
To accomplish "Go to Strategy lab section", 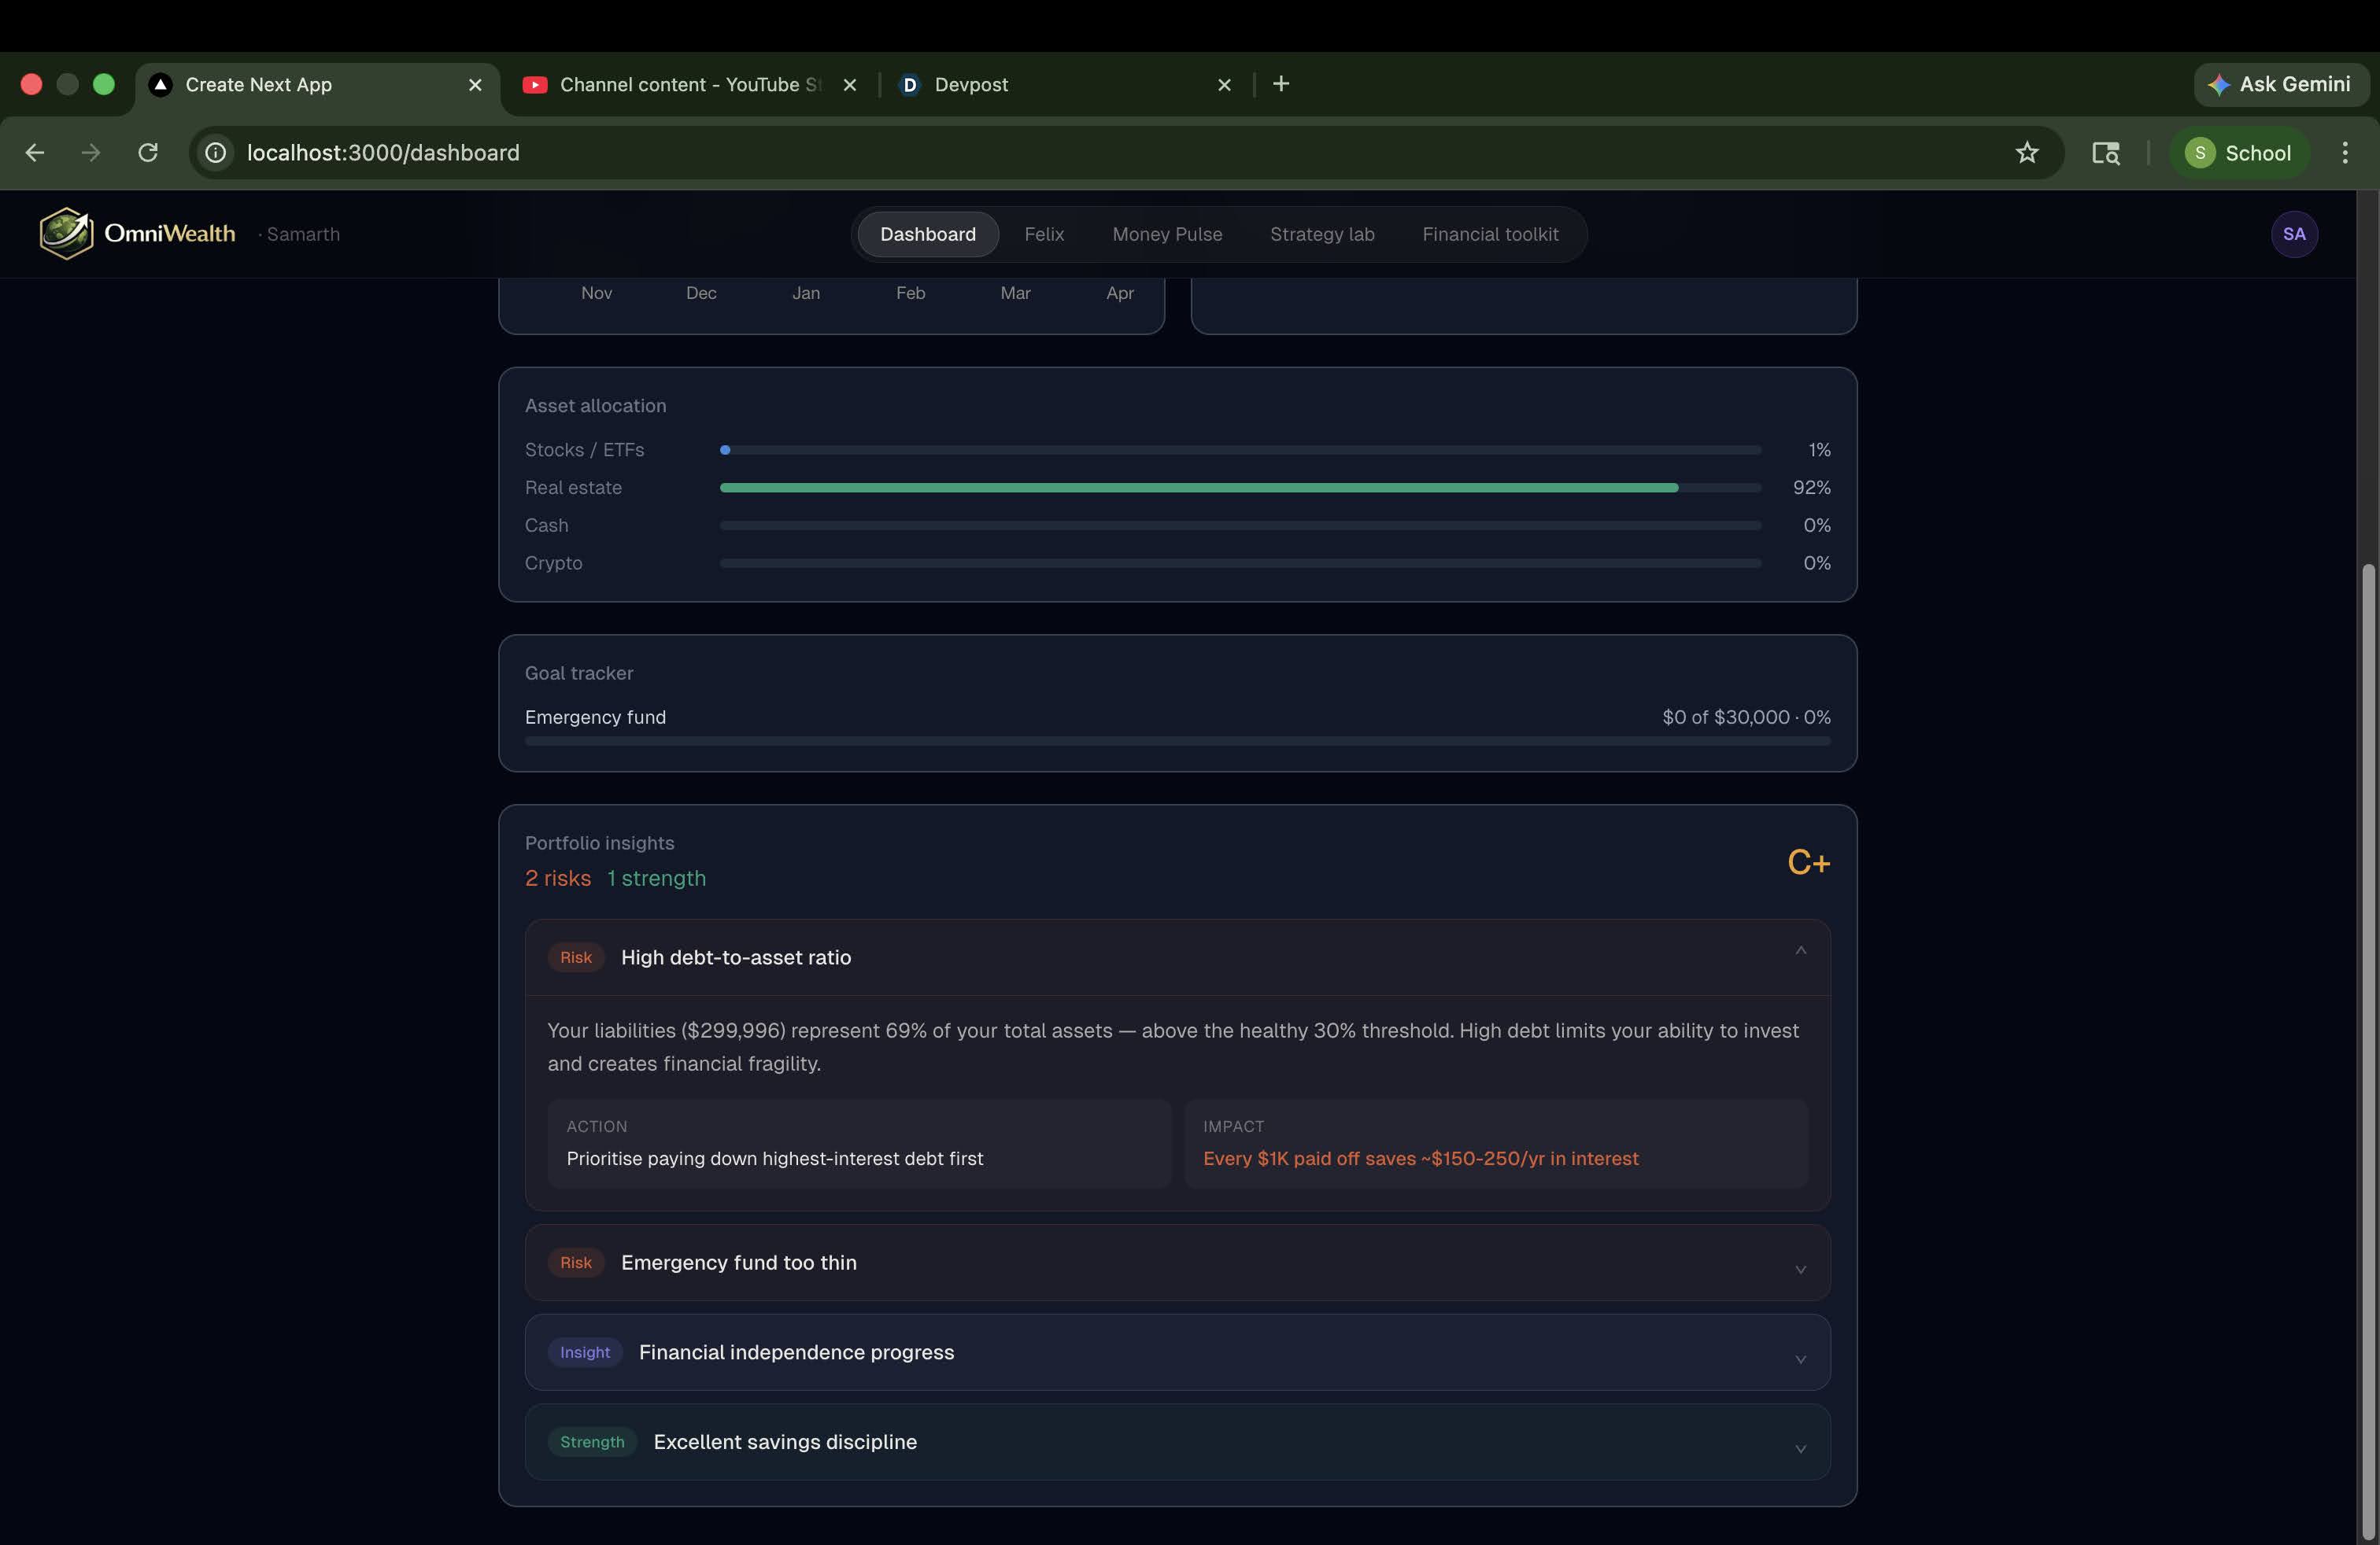I will coord(1321,234).
